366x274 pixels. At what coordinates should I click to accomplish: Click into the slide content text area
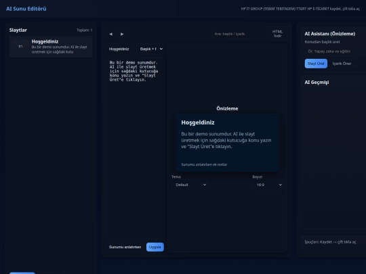(135, 148)
